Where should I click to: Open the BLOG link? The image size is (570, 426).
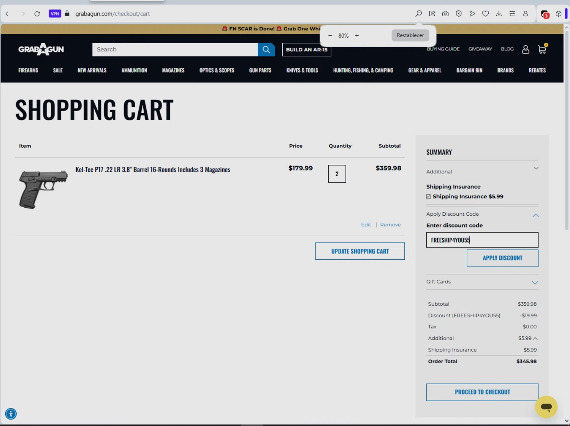507,49
